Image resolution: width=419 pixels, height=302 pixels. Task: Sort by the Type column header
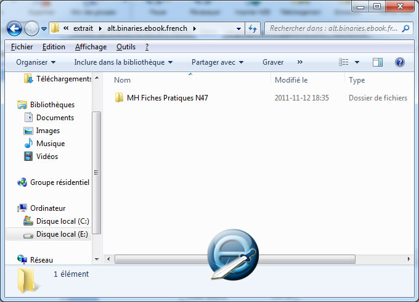357,80
